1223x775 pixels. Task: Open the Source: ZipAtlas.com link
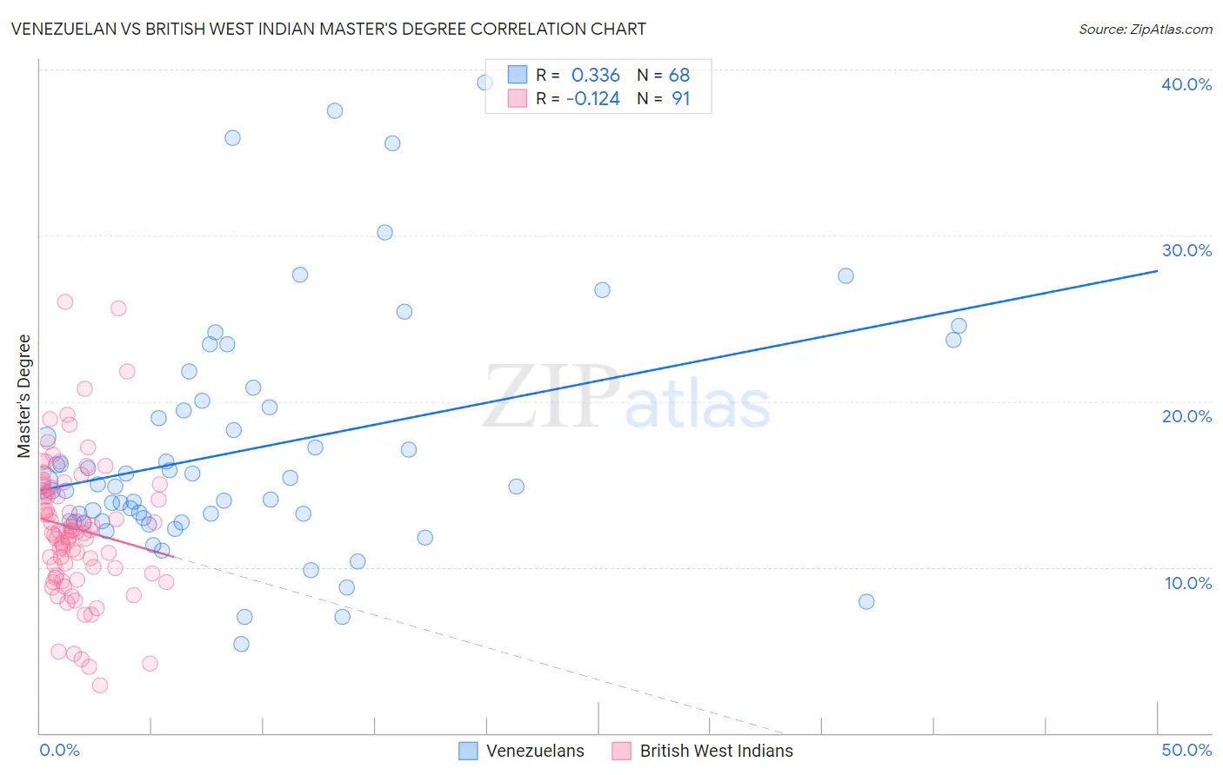pos(1146,29)
